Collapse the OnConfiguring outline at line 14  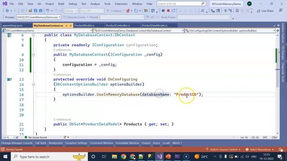coord(33,85)
